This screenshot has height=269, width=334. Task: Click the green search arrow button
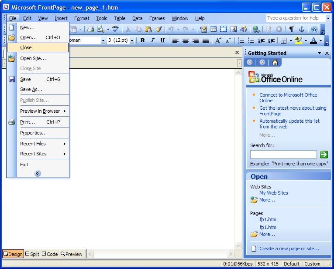point(324,155)
